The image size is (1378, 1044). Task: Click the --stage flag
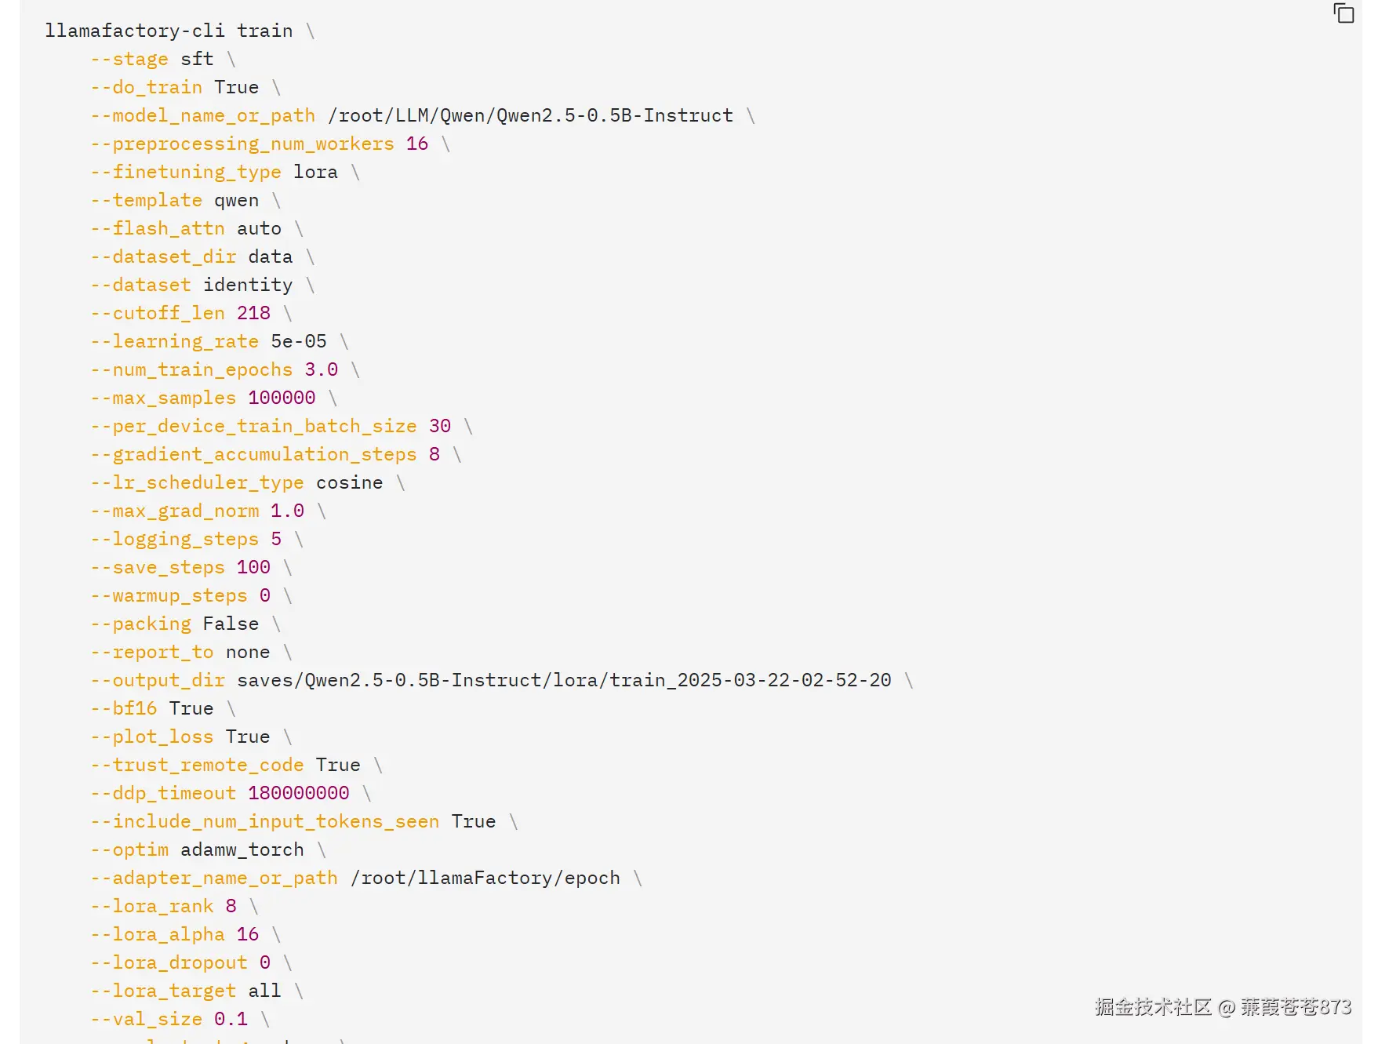point(129,59)
